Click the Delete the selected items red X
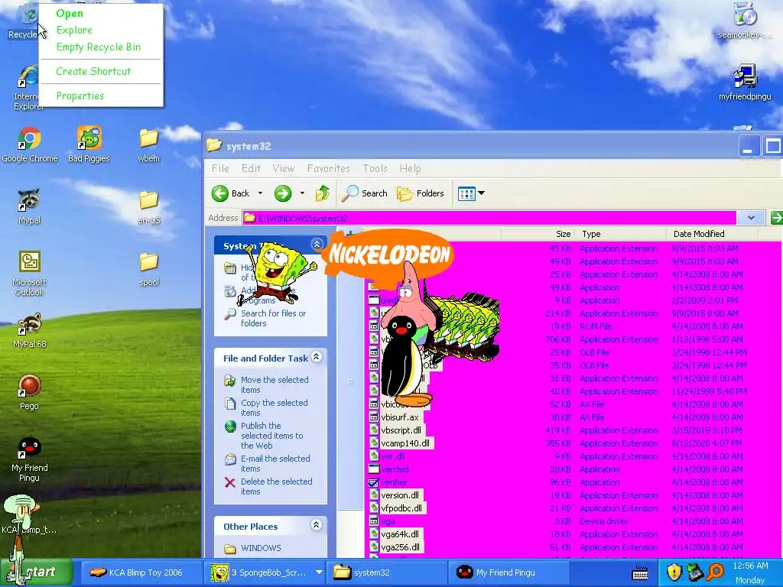 click(229, 482)
